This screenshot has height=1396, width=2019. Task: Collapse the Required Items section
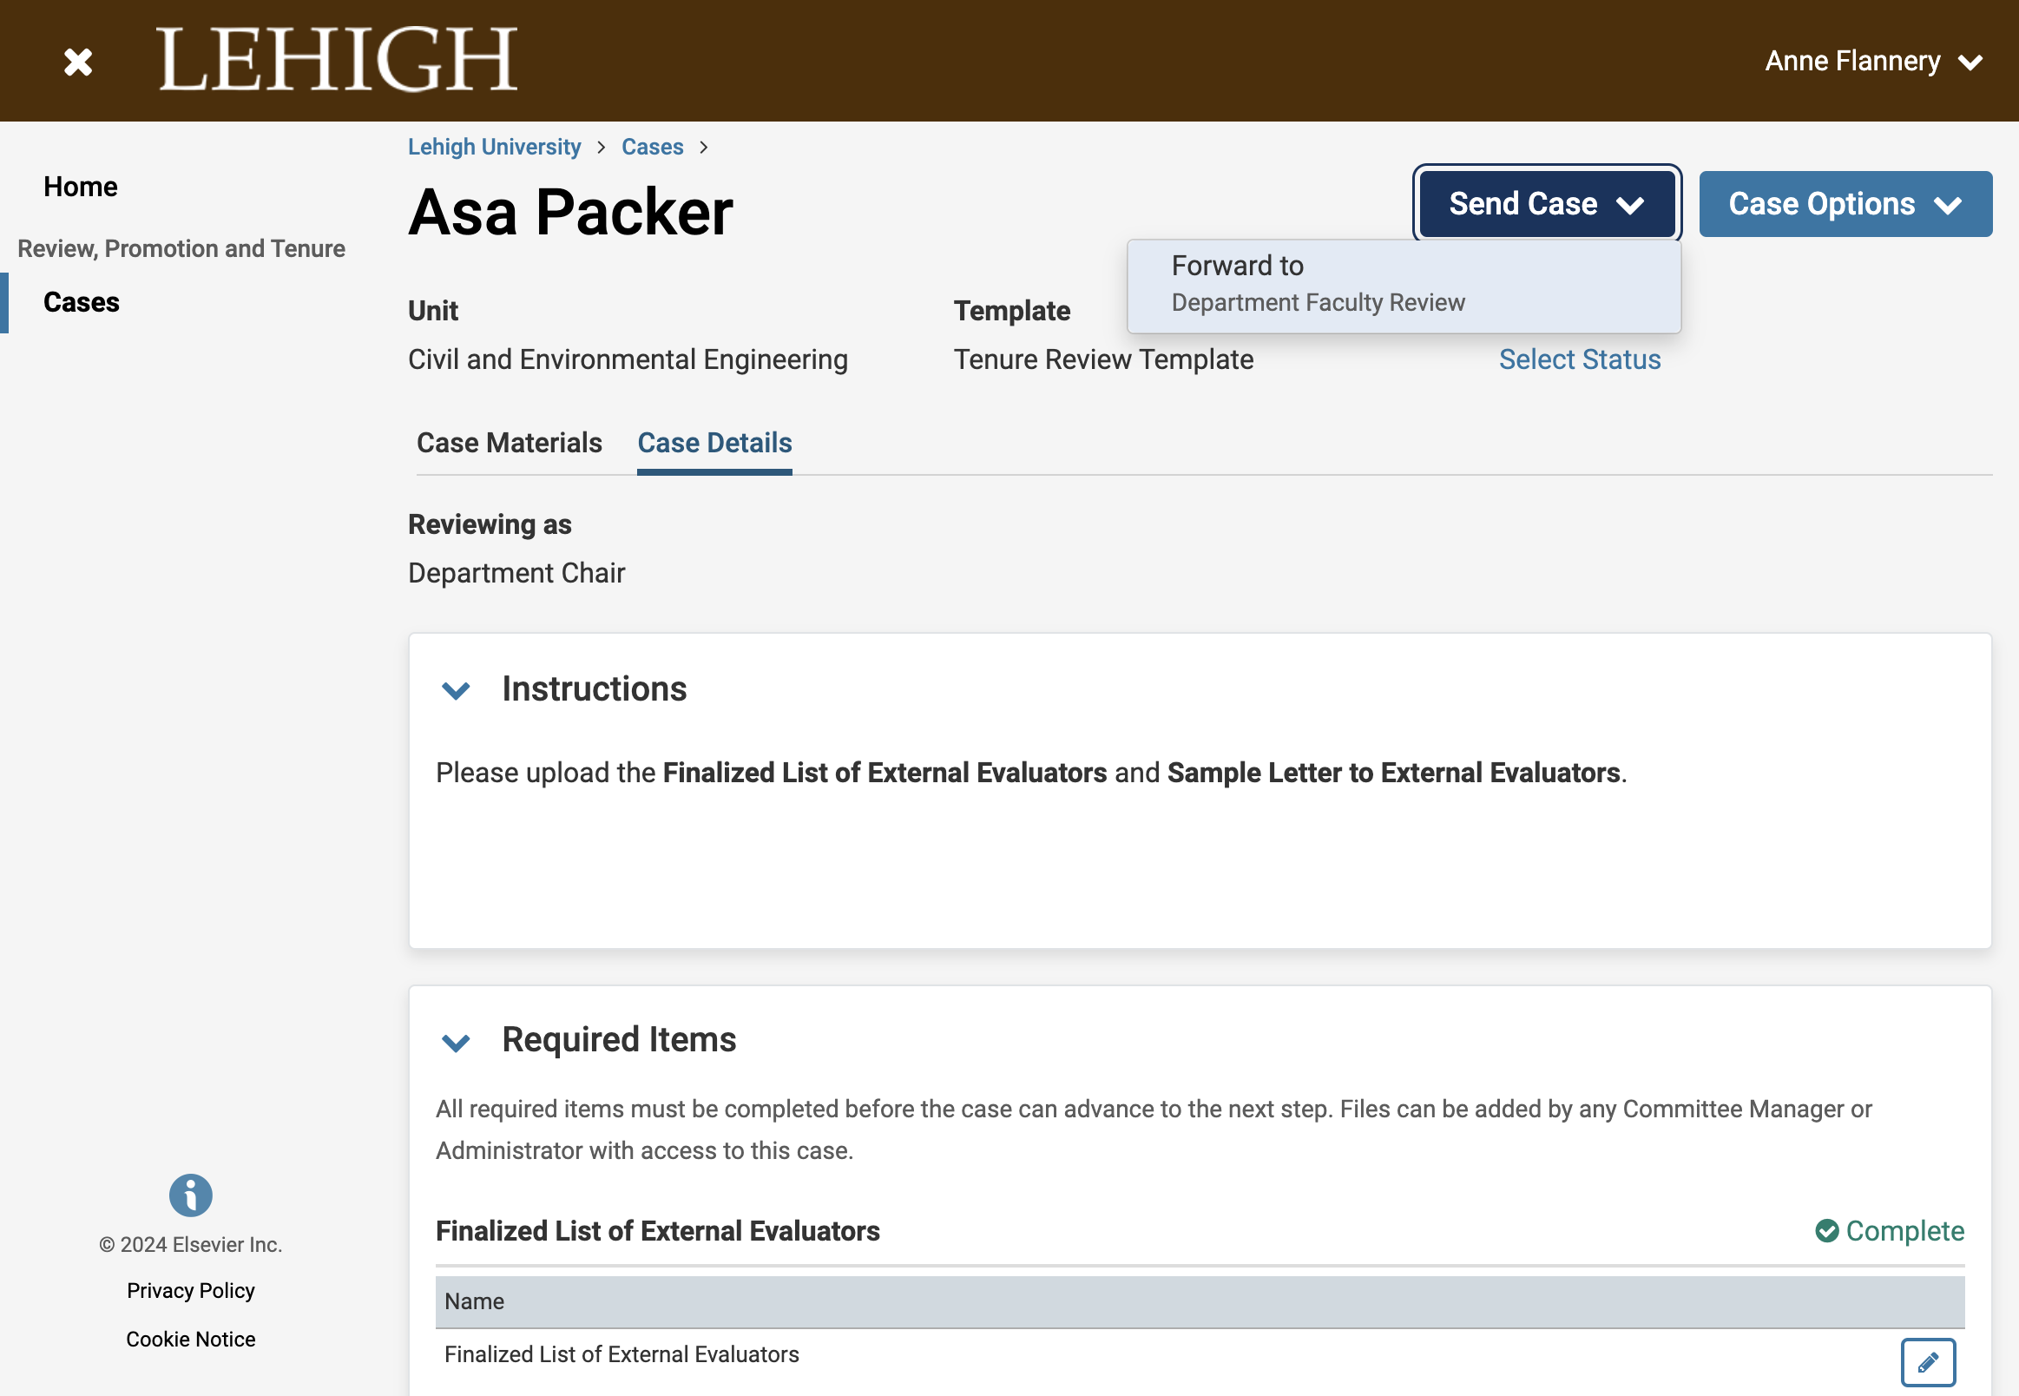(x=456, y=1042)
